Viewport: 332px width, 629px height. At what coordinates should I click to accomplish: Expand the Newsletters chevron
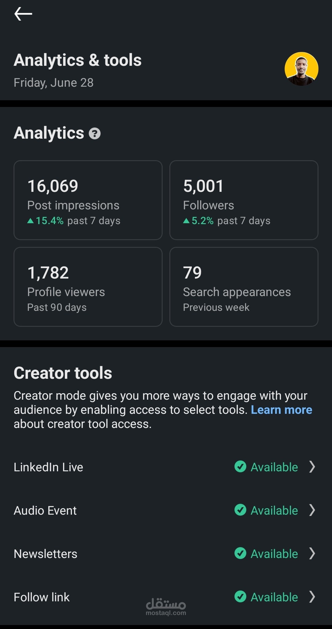tap(312, 553)
